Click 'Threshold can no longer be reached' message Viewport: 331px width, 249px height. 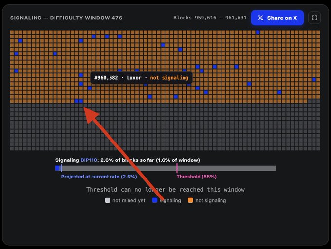tap(165, 190)
